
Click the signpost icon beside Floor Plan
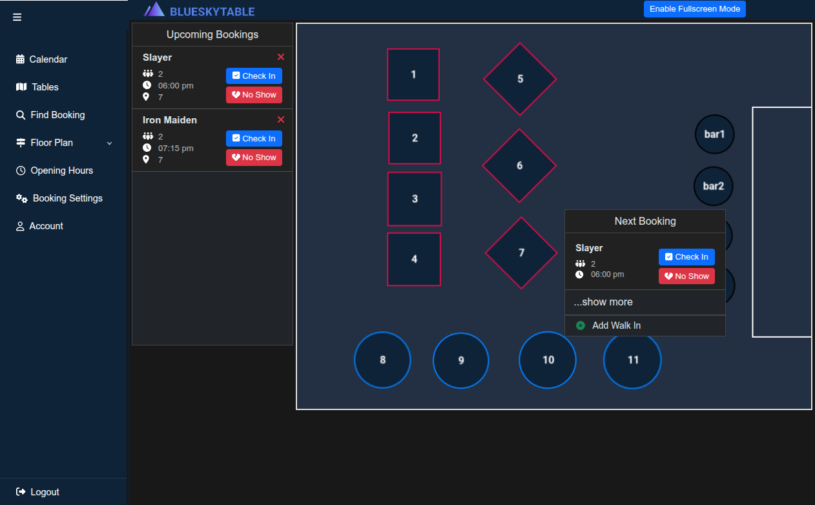pyautogui.click(x=21, y=143)
